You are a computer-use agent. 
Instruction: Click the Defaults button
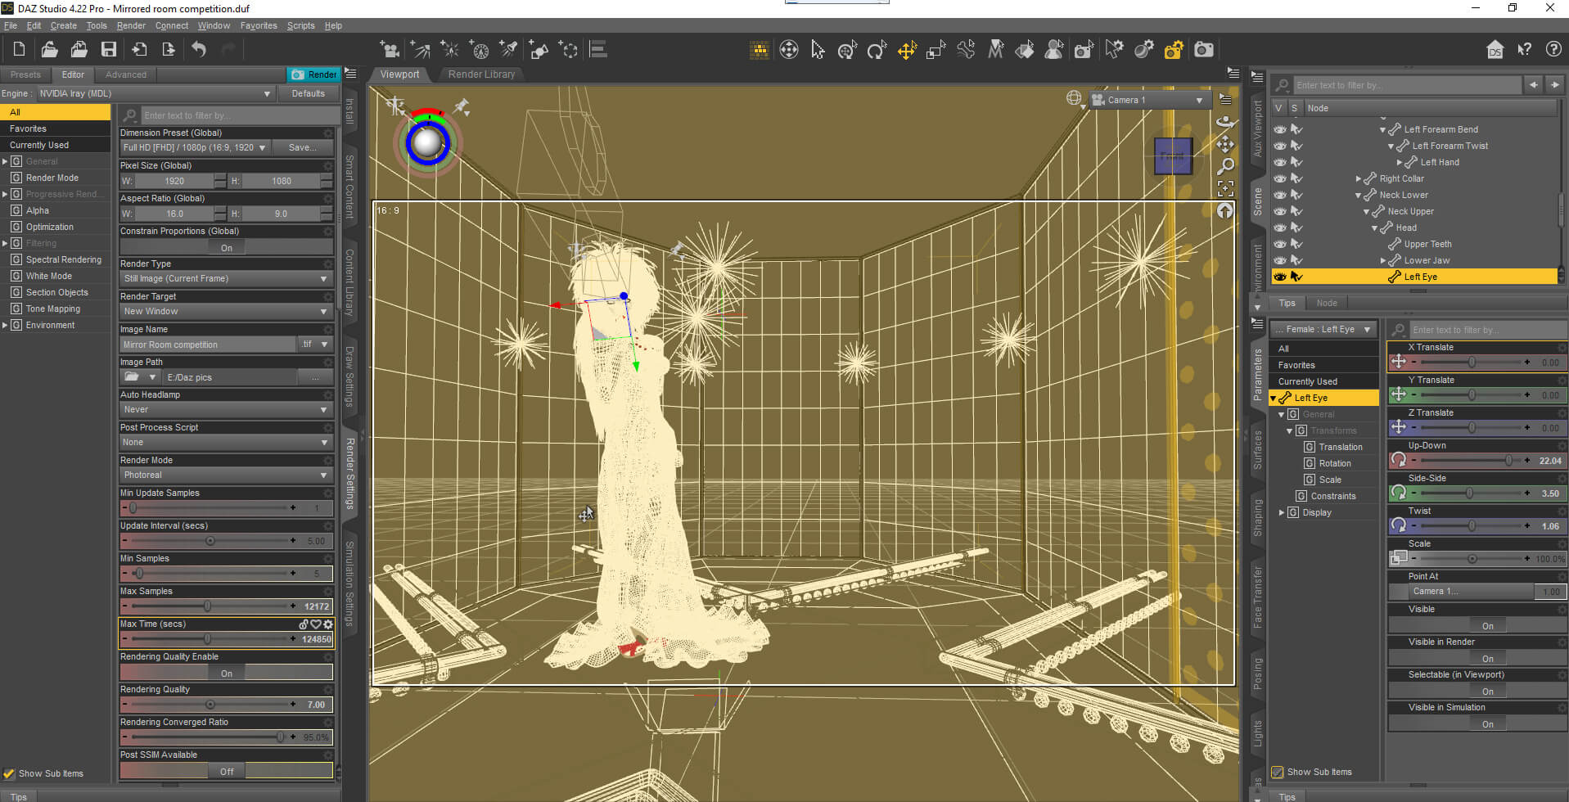[308, 93]
